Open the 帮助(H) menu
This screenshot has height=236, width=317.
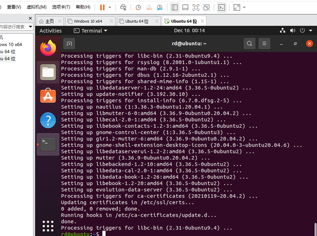[83, 7]
